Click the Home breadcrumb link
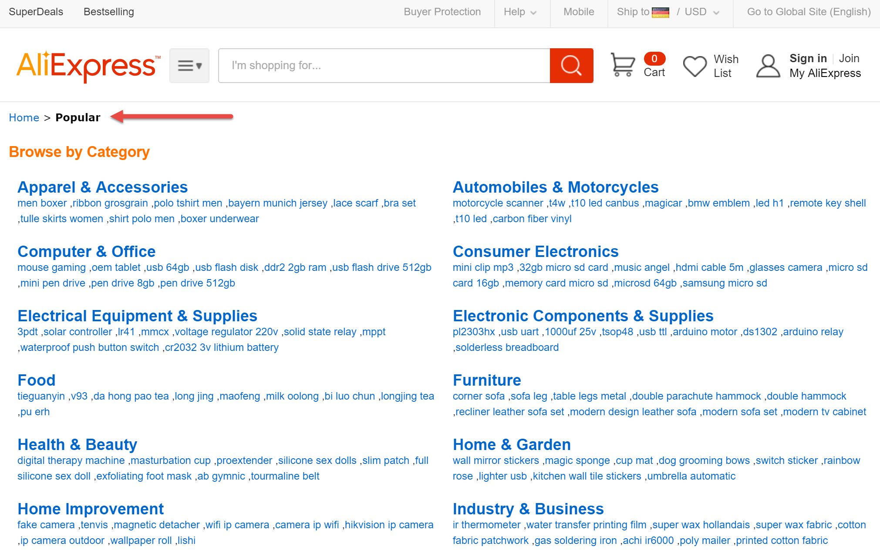 click(24, 117)
